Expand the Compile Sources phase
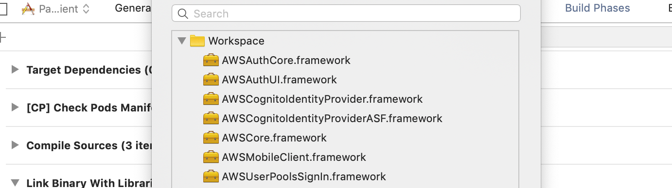Screen dimensions: 672x188 [x=15, y=145]
